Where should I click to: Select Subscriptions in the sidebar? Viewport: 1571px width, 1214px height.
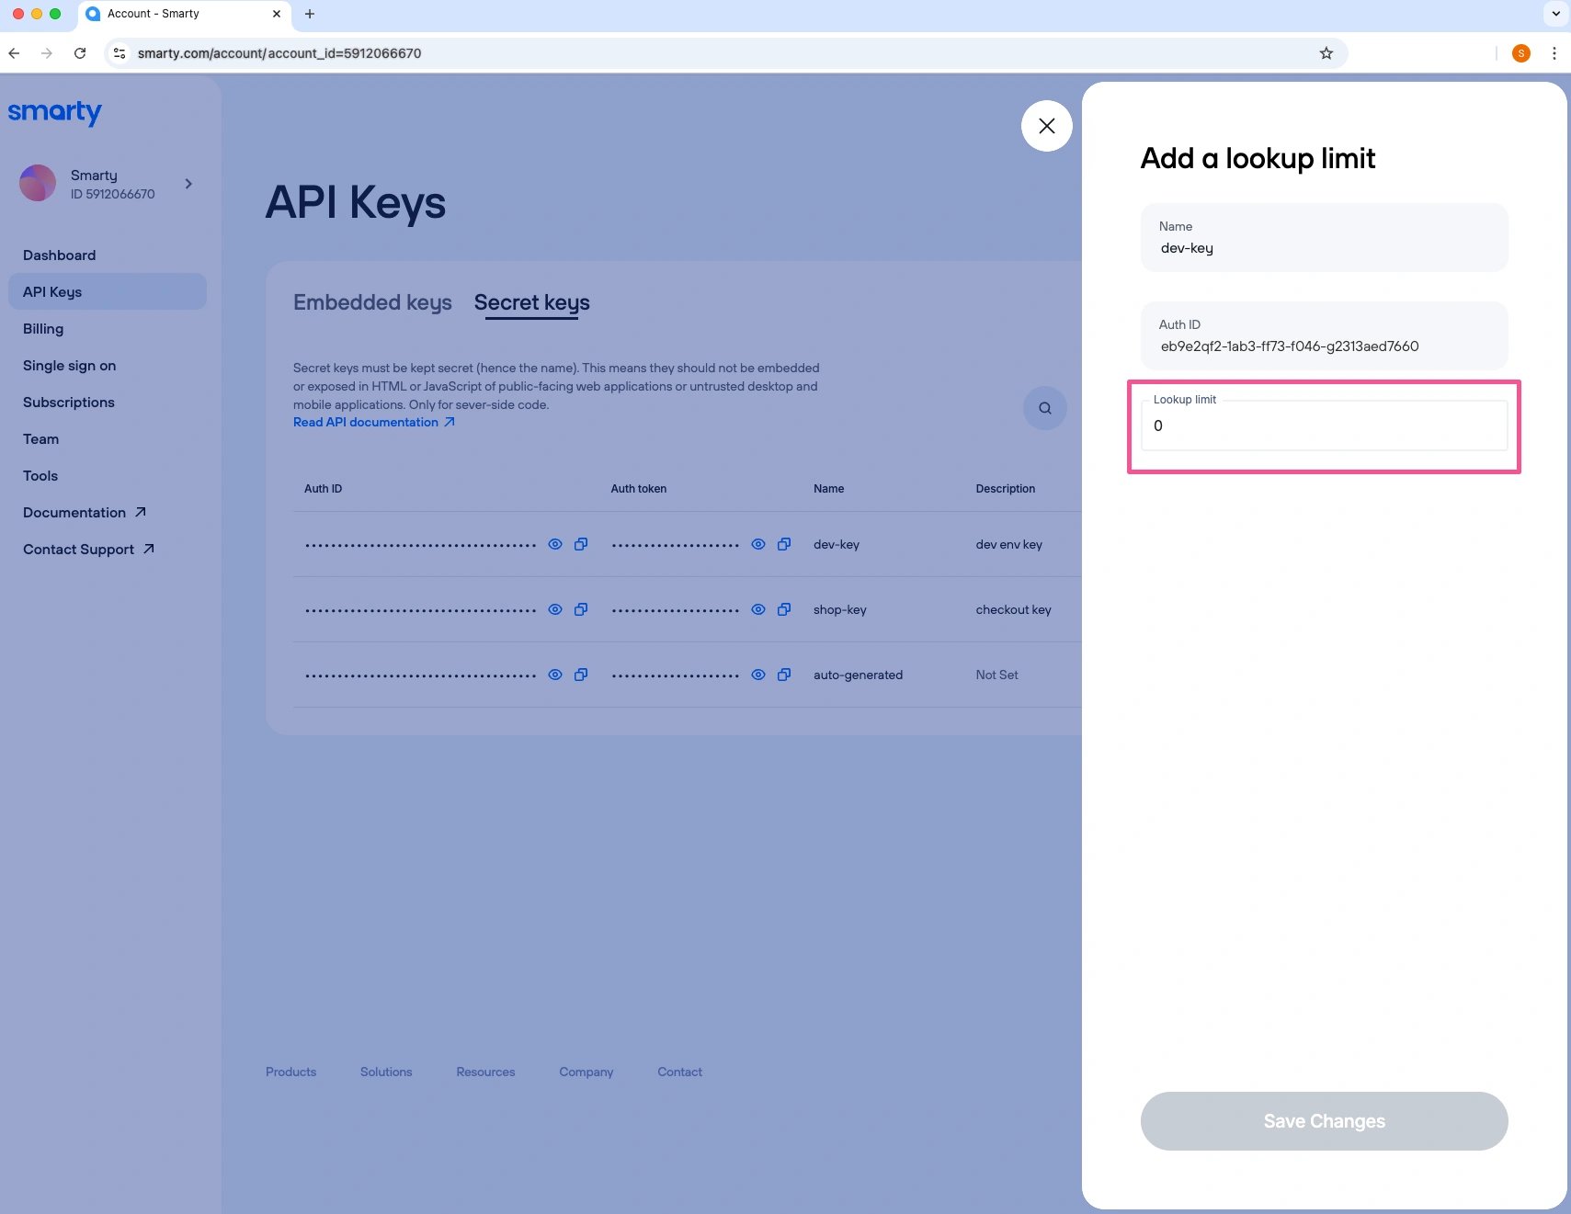(x=69, y=402)
